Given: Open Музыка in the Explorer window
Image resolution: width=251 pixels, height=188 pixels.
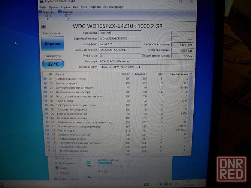Looking at the screenshot, I should [x=64, y=173].
